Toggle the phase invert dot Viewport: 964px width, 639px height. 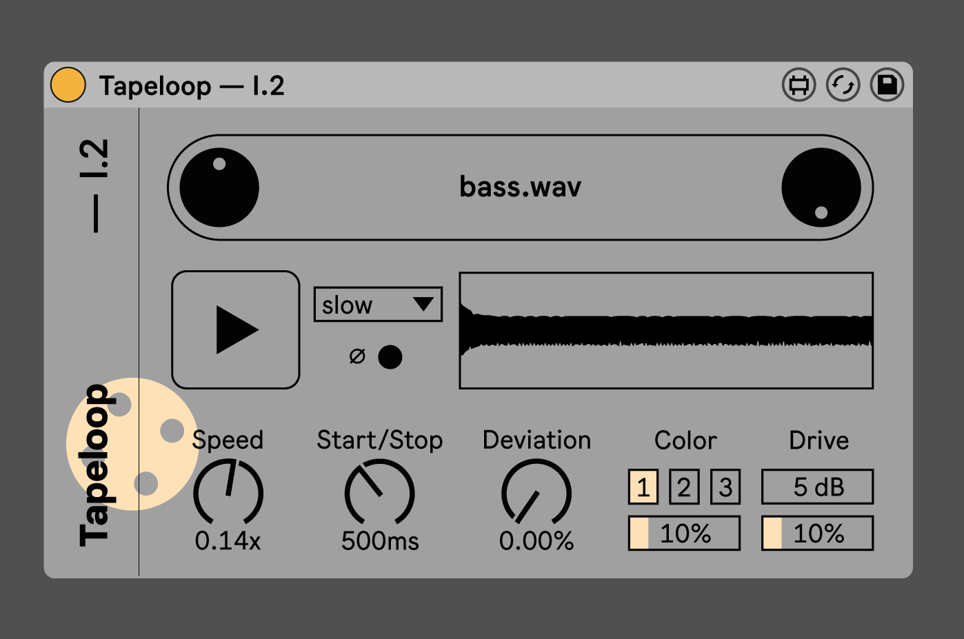click(x=390, y=357)
